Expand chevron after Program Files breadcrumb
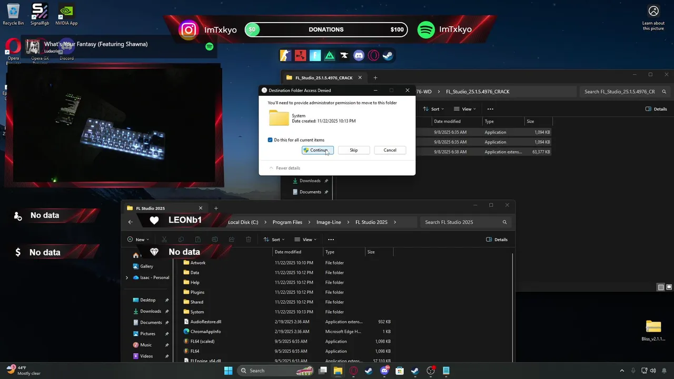 point(310,222)
